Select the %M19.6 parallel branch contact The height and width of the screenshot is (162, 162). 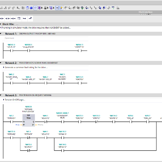(x=29, y=150)
